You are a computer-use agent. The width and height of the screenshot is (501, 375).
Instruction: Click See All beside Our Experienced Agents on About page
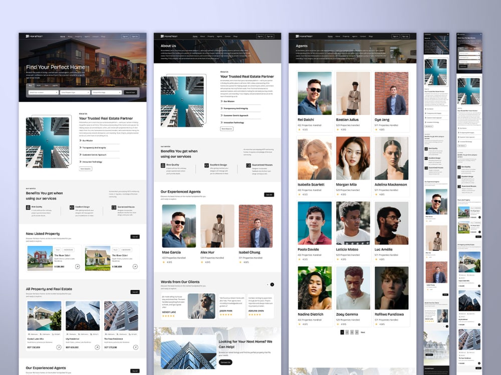[x=270, y=194]
